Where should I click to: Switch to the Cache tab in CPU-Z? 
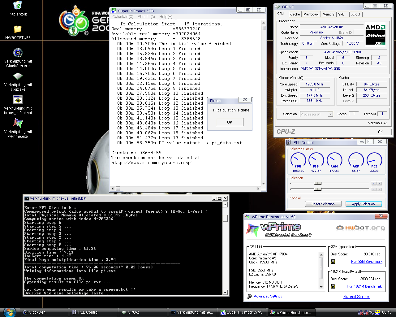295,14
